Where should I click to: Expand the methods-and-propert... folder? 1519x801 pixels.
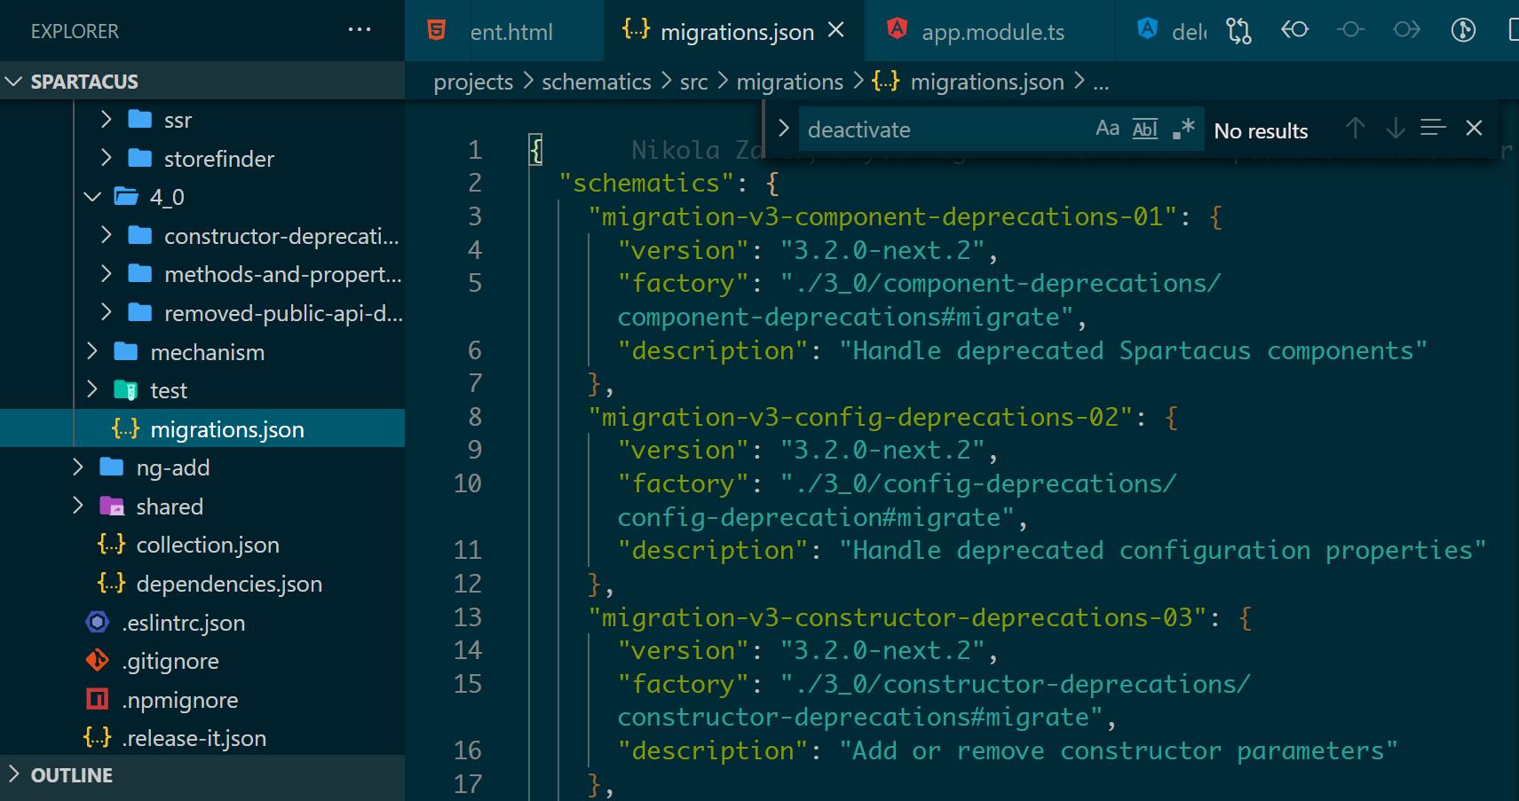107,274
